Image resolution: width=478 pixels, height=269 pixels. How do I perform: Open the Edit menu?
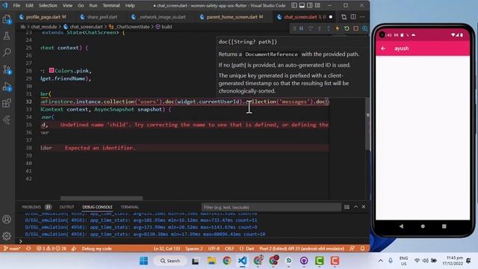tap(29, 5)
